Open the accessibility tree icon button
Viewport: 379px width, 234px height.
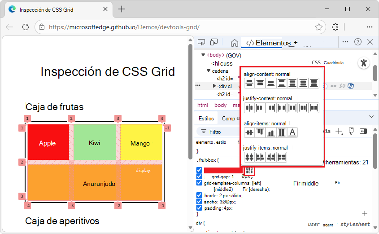coord(364,63)
